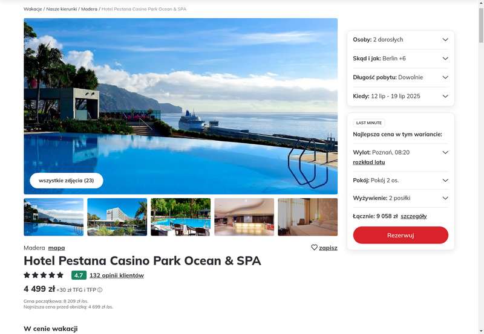Screen dimensions: 484x334
Task: Open the Pokój room type dropdown
Action: (401, 180)
